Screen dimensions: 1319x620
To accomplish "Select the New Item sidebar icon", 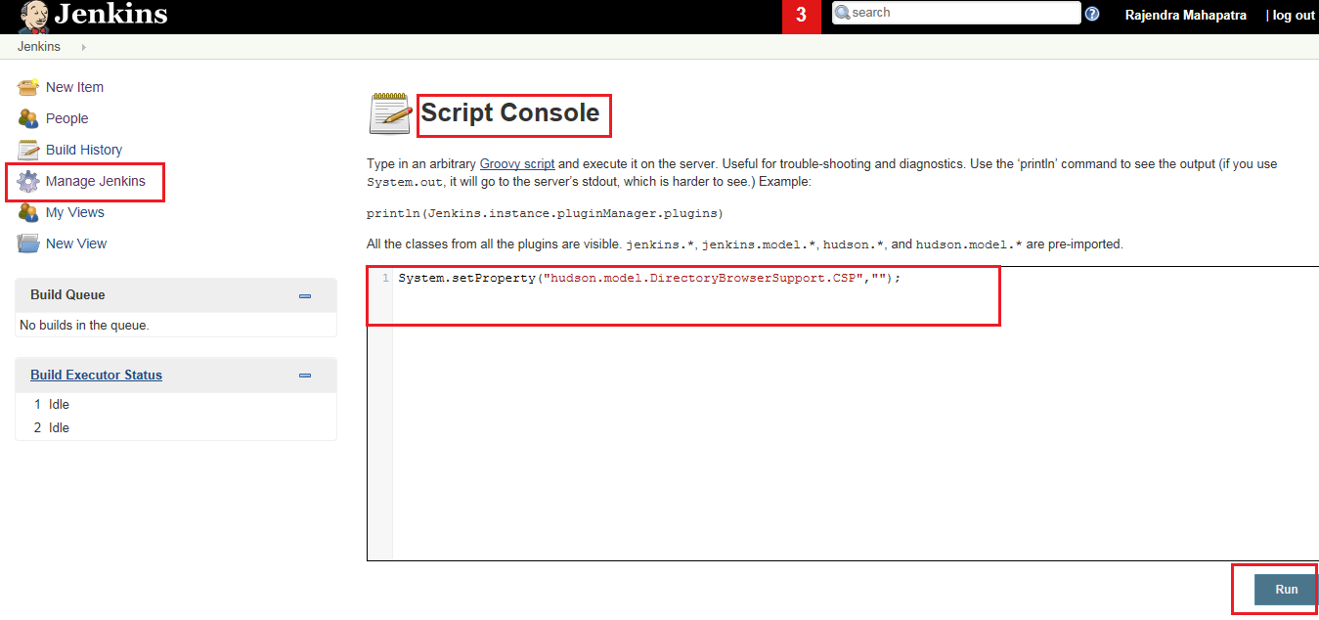I will click(27, 87).
